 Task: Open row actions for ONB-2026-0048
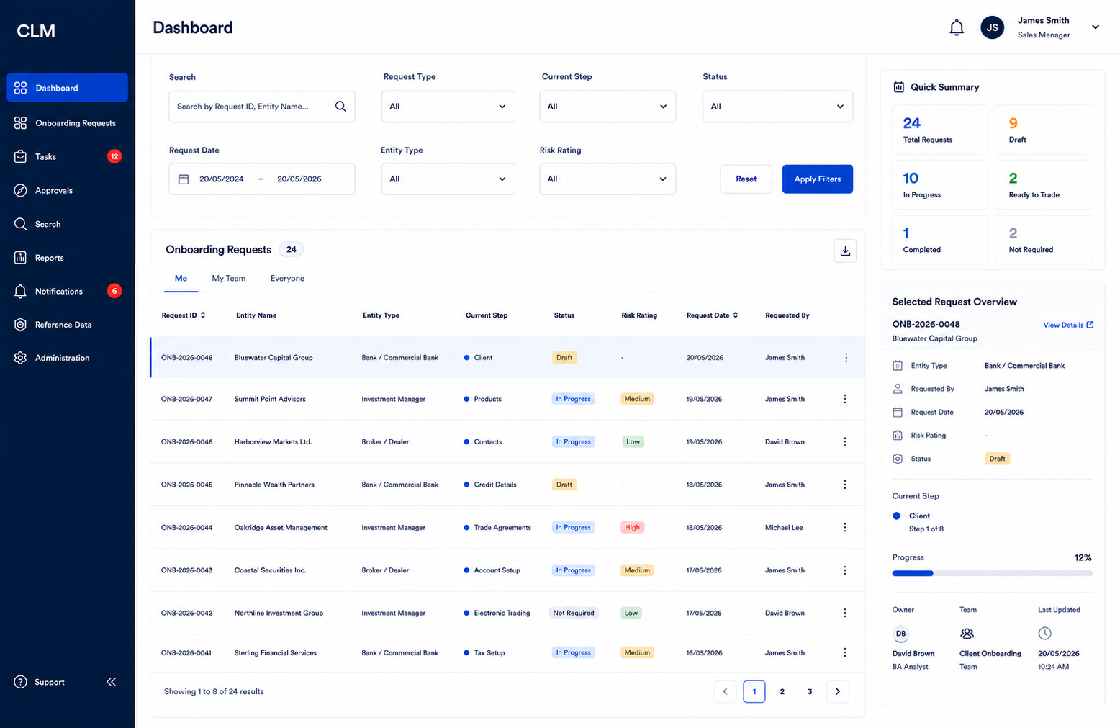coord(846,358)
